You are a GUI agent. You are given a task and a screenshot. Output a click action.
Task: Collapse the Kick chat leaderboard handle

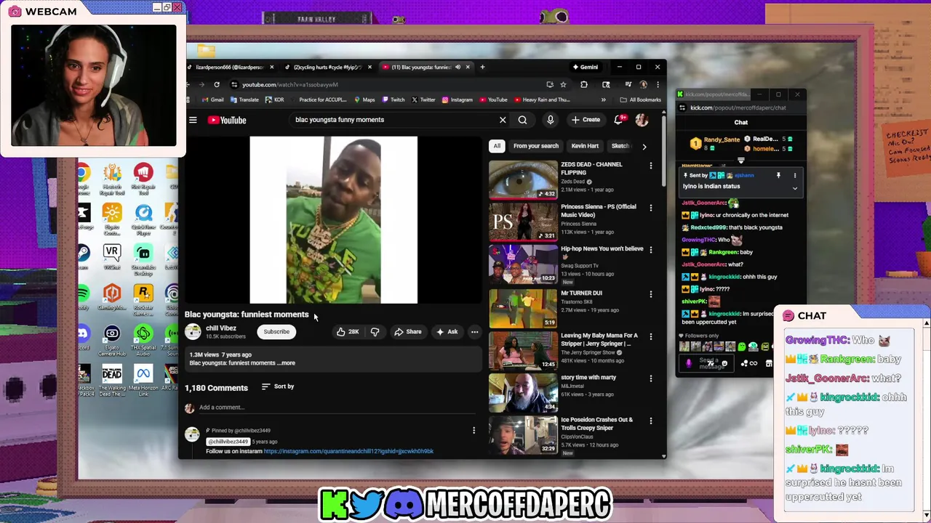[x=740, y=161]
